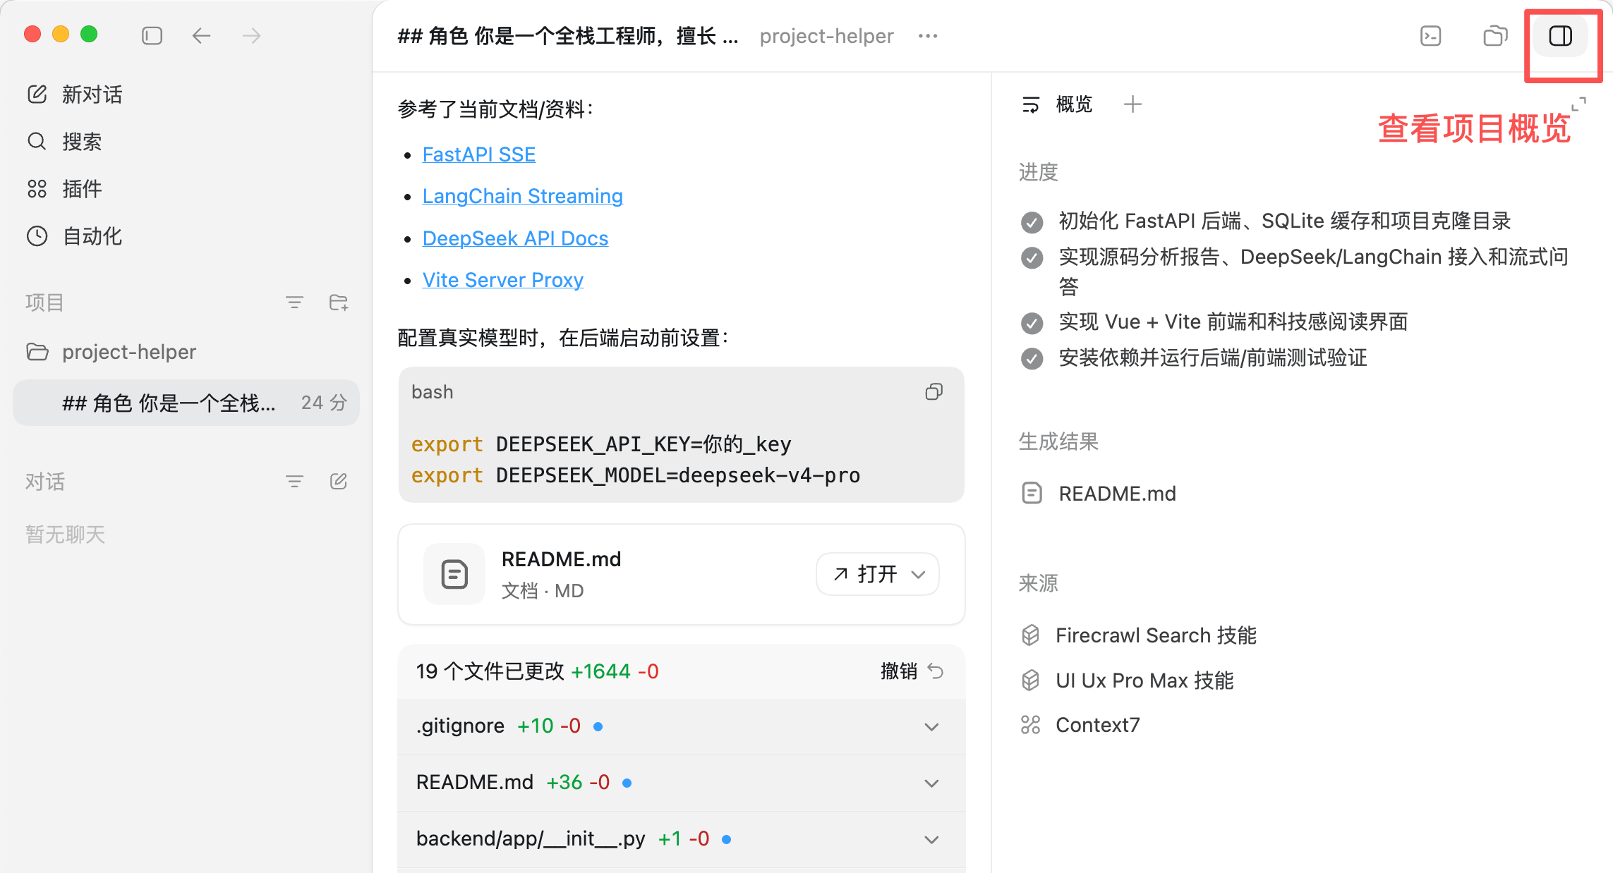The height and width of the screenshot is (873, 1613).
Task: Add a new project folder
Action: tap(339, 303)
